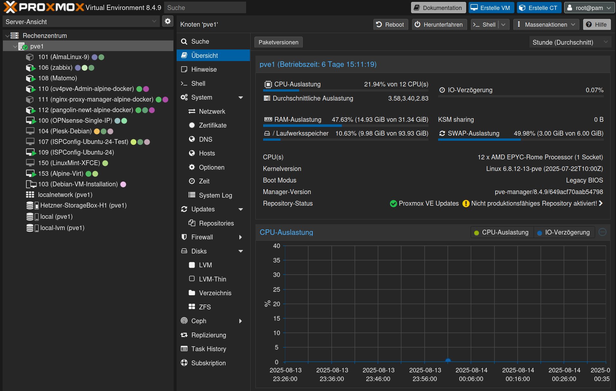This screenshot has height=391, width=616.
Task: Open the Hinweise menu entry
Action: coord(213,69)
